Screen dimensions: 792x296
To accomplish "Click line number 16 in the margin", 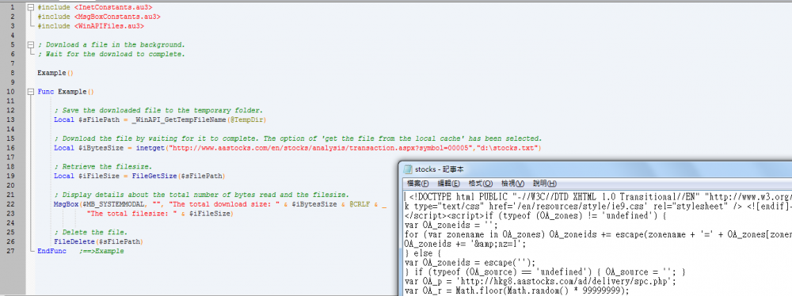I will [x=12, y=148].
